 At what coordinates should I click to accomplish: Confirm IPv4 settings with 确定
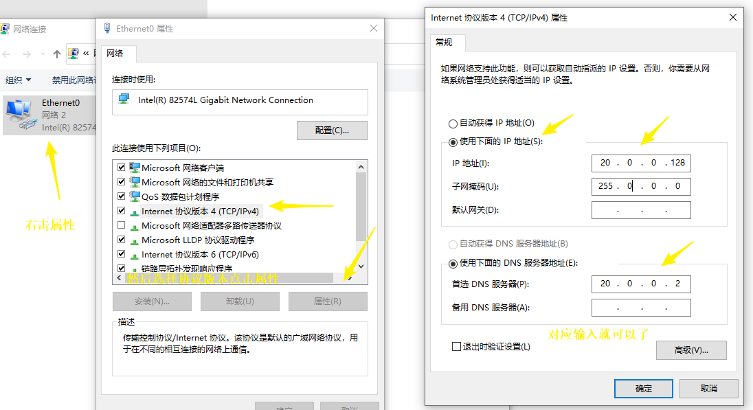(x=644, y=389)
